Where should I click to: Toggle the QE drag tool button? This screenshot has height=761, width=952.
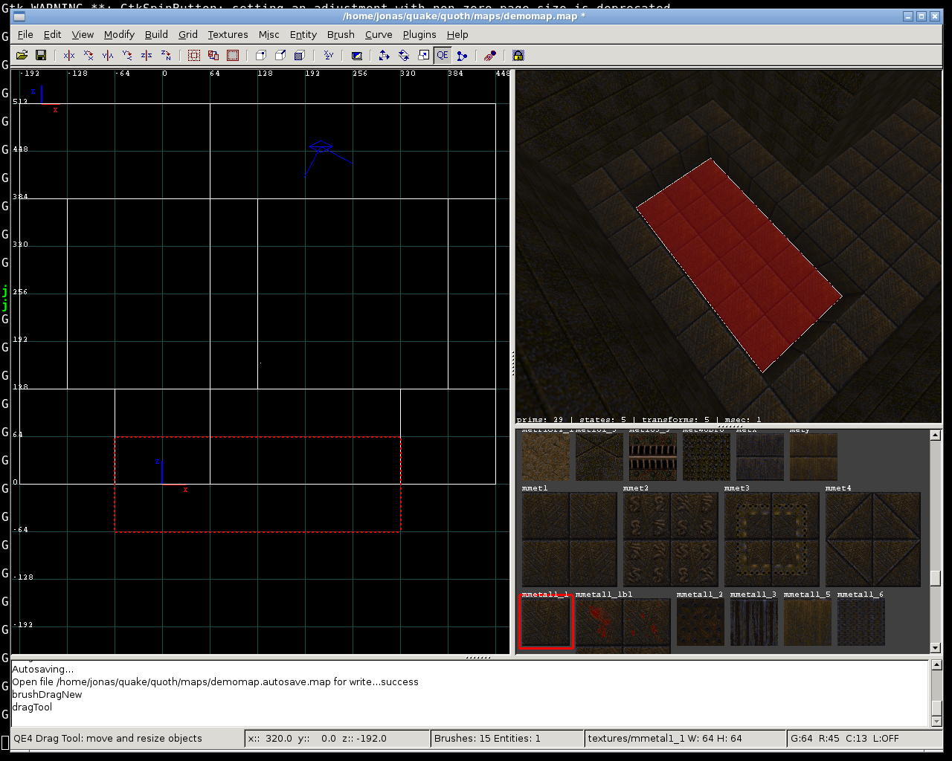443,55
